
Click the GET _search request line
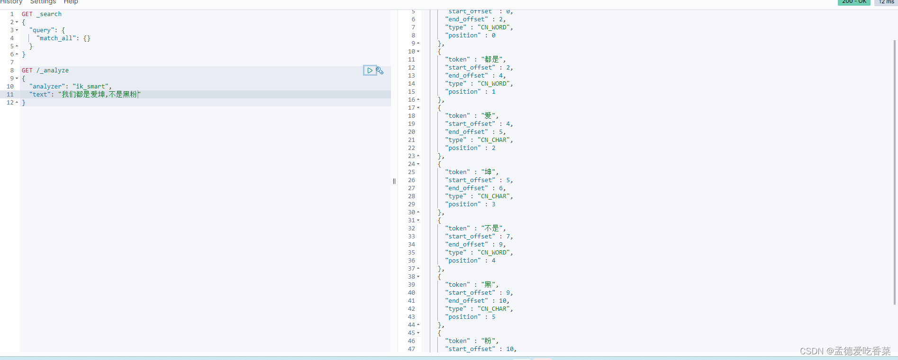coord(42,14)
